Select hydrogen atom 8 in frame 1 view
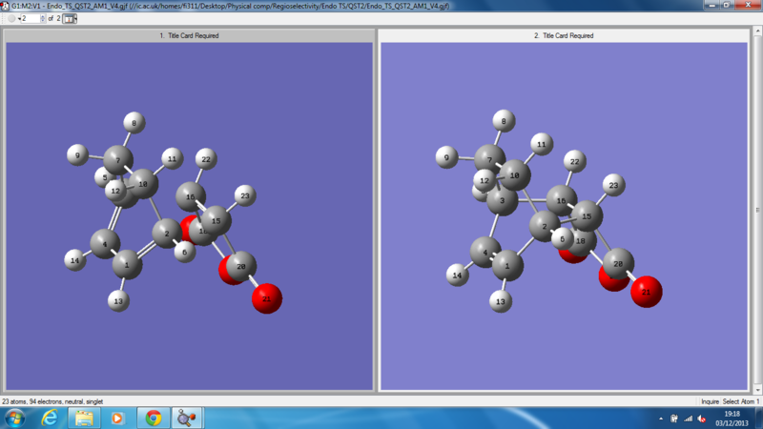This screenshot has height=429, width=763. (x=134, y=123)
